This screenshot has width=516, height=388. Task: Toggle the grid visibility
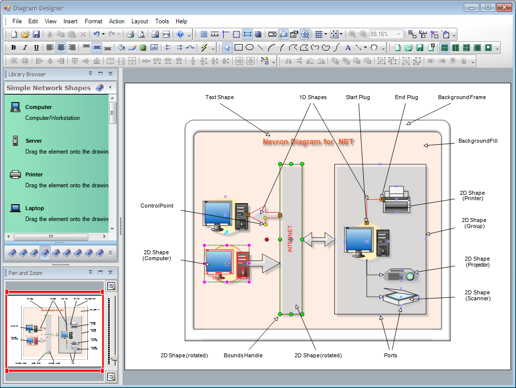pyautogui.click(x=204, y=34)
